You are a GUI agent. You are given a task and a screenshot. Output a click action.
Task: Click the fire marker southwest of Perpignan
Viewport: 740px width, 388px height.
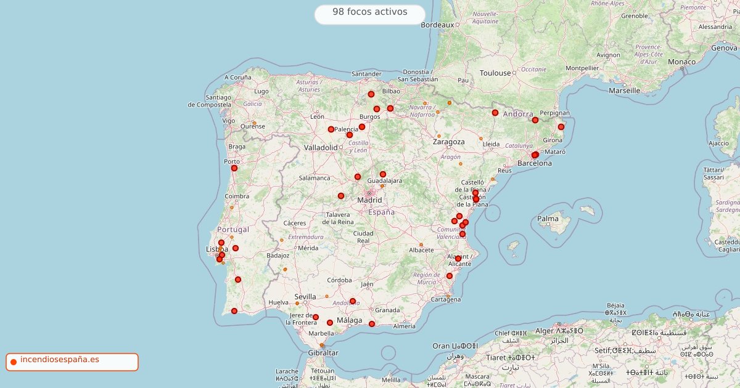tap(535, 120)
